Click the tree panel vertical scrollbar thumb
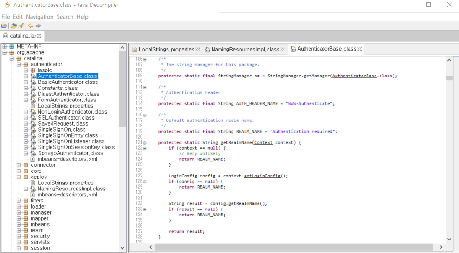The width and height of the screenshot is (459, 253). (123, 89)
